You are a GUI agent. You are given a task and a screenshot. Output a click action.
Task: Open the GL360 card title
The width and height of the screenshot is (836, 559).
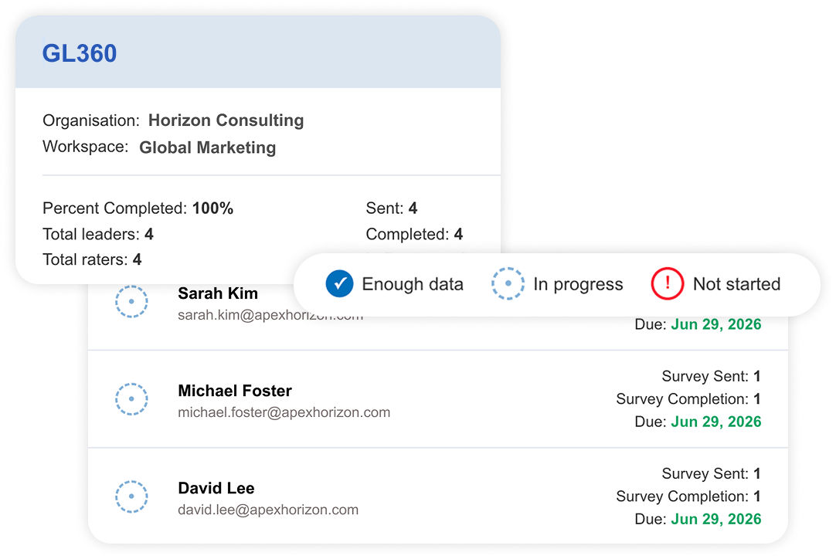pos(80,53)
